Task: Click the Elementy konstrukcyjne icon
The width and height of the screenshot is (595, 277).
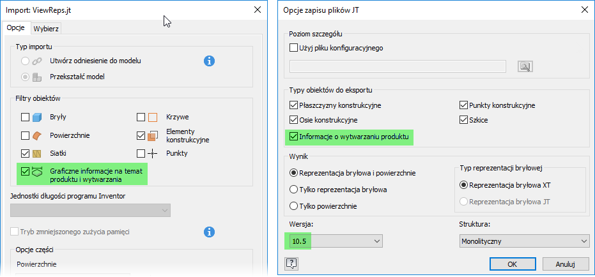Action: point(153,135)
